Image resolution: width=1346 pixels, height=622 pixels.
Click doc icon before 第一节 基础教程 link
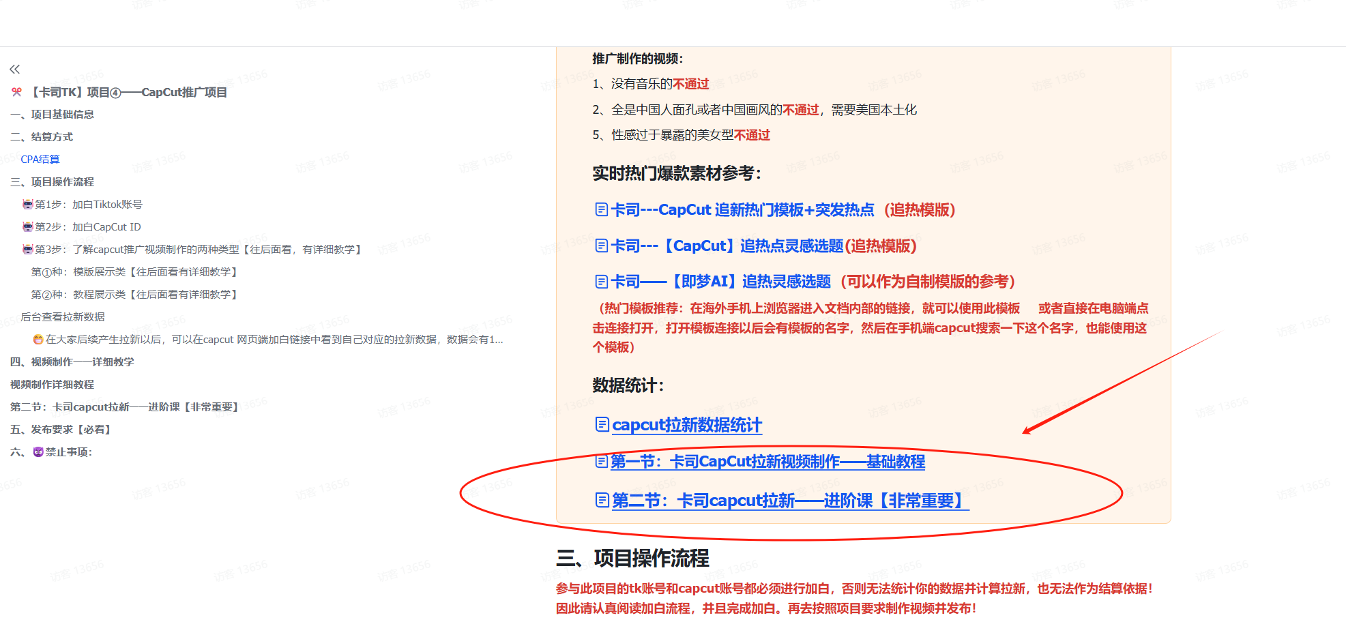601,462
